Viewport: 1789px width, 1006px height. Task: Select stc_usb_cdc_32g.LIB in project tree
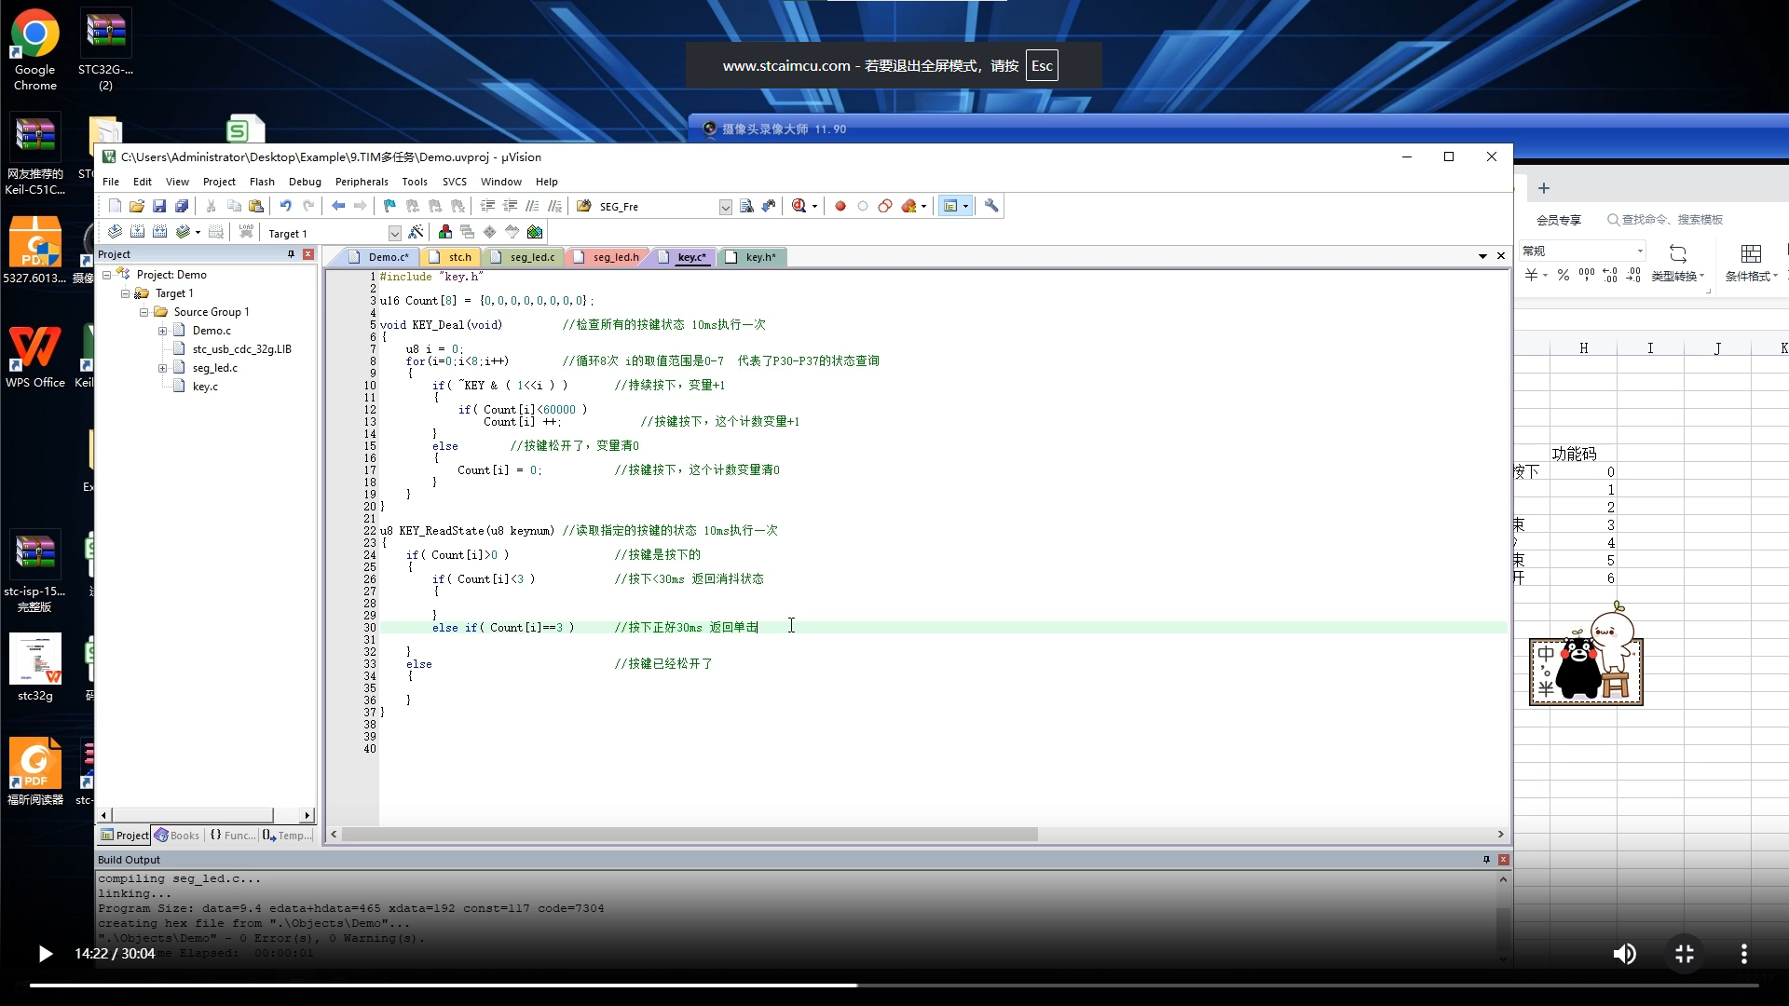[241, 349]
